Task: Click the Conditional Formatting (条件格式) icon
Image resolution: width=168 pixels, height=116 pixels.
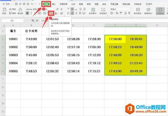Action: pyautogui.click(x=138, y=9)
